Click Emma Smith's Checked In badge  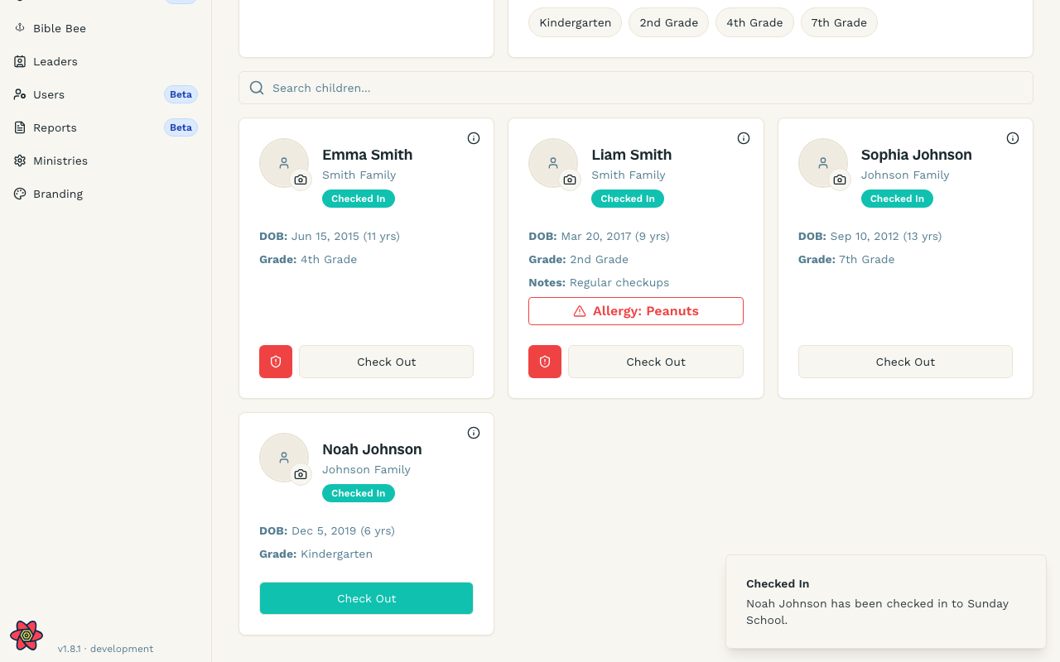pyautogui.click(x=359, y=199)
